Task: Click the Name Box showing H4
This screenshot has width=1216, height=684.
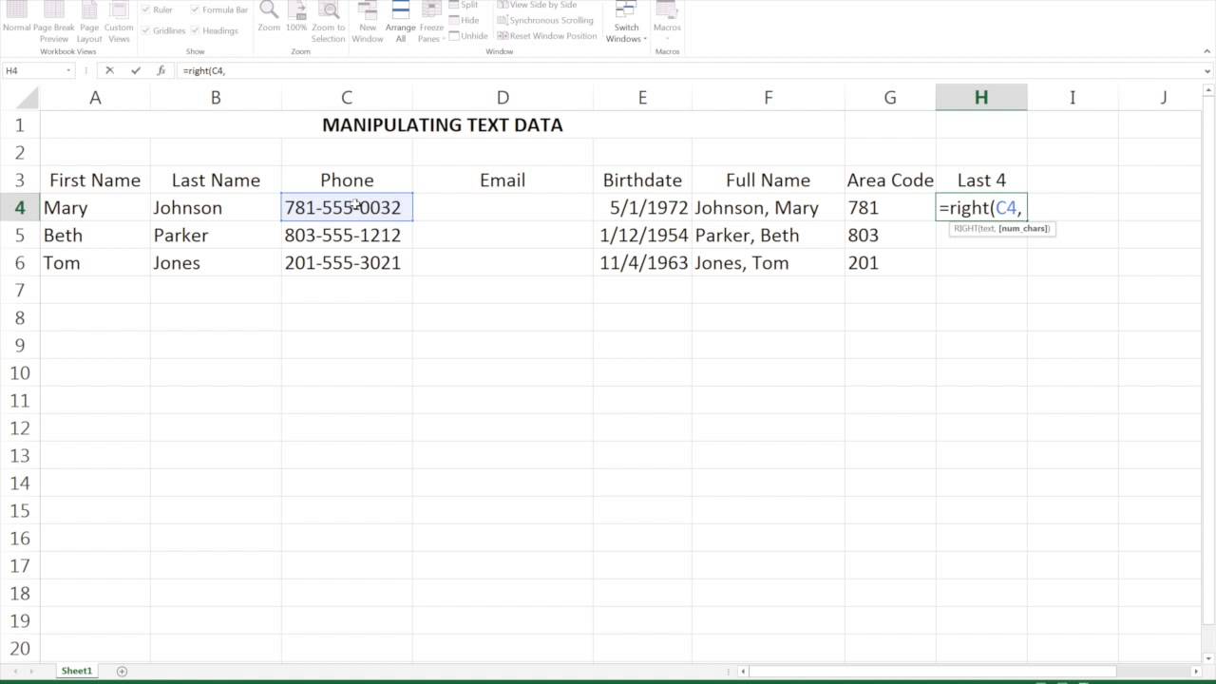Action: click(33, 70)
